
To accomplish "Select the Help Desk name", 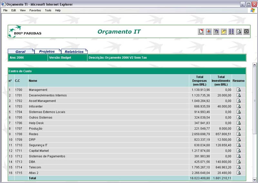I will coord(36,123).
